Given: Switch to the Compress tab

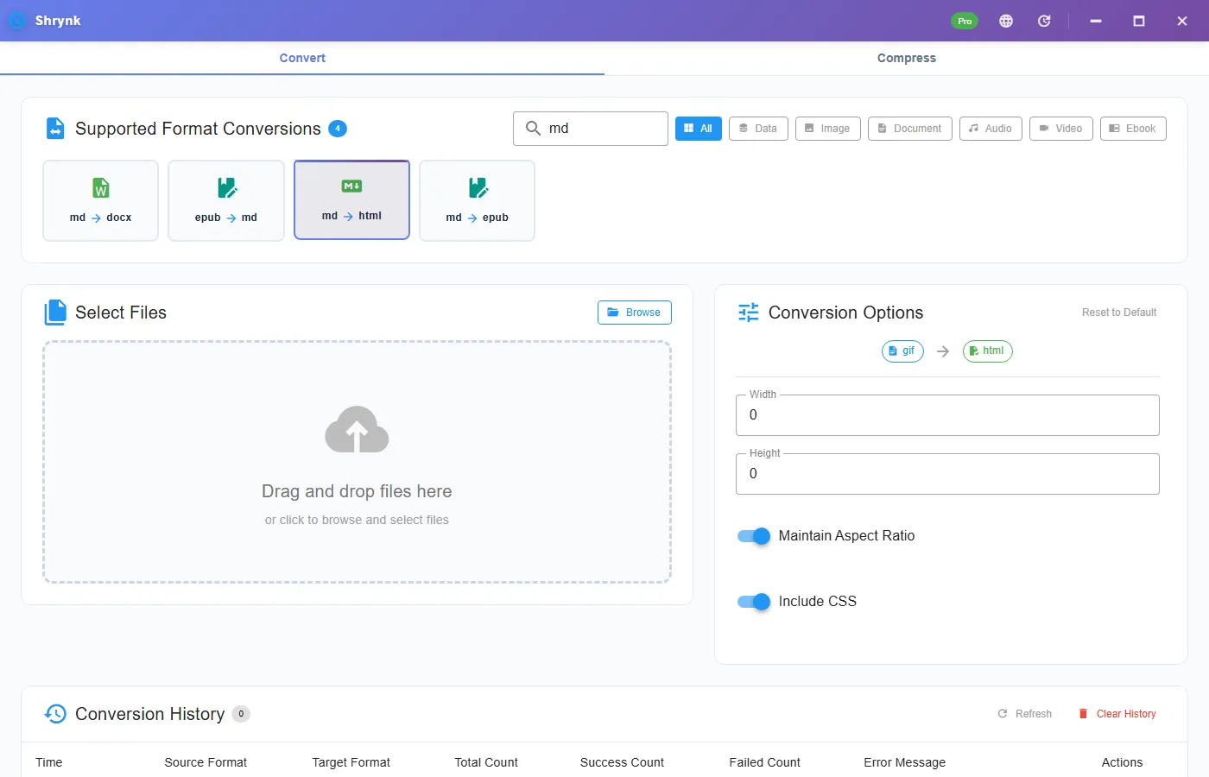Looking at the screenshot, I should pos(907,58).
